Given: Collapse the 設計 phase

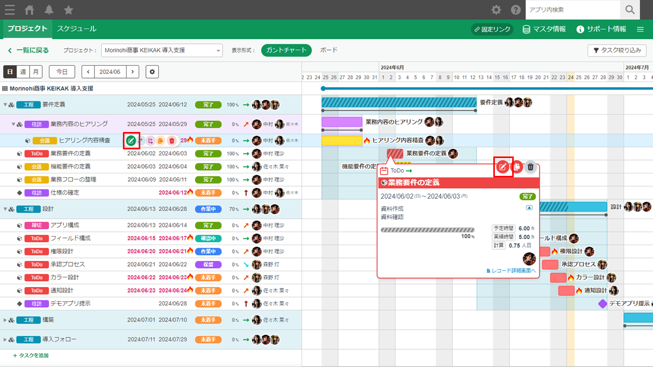Looking at the screenshot, I should pyautogui.click(x=5, y=209).
